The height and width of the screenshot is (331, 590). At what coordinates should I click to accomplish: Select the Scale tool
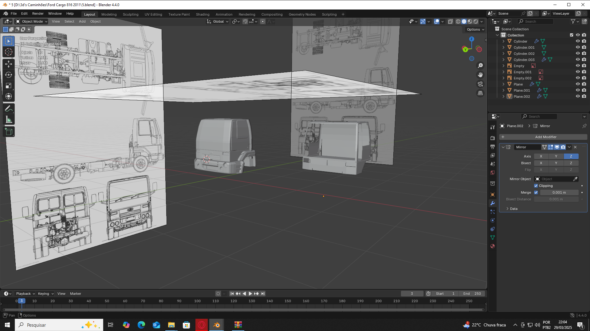pos(9,86)
